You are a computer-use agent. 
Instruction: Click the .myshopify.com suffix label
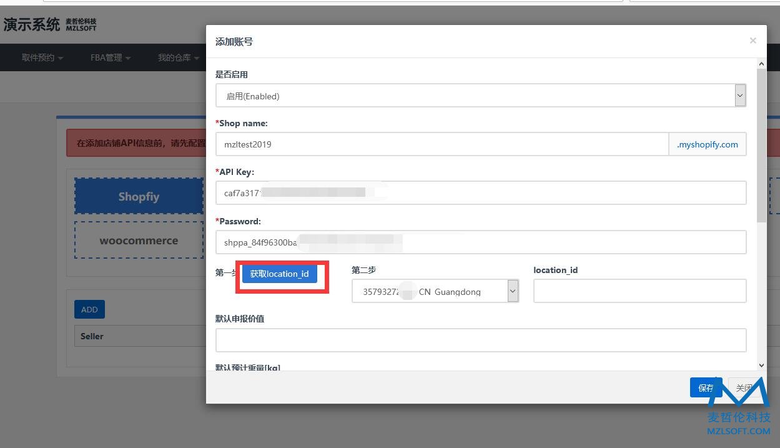point(708,144)
